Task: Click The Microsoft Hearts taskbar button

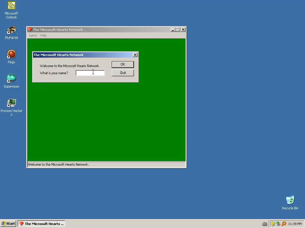Action: pyautogui.click(x=41, y=224)
